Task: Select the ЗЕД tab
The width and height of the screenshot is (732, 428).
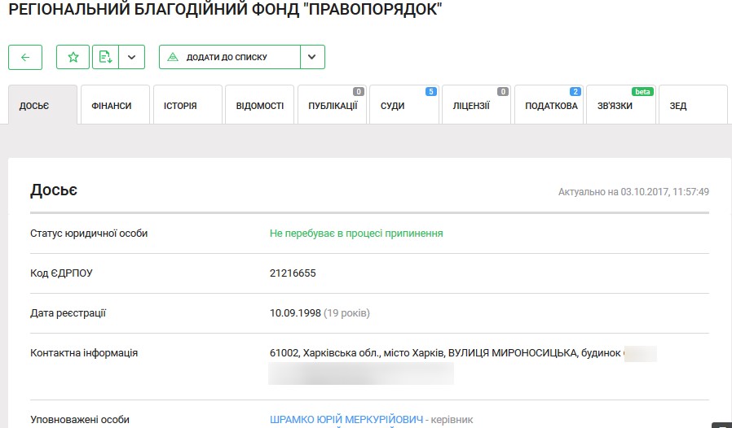Action: coord(678,106)
